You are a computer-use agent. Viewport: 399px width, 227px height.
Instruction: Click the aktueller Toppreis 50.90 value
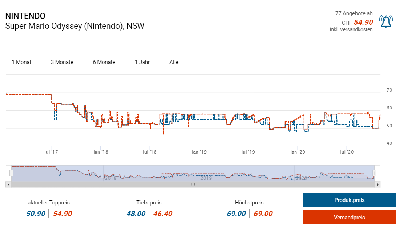[x=36, y=214]
